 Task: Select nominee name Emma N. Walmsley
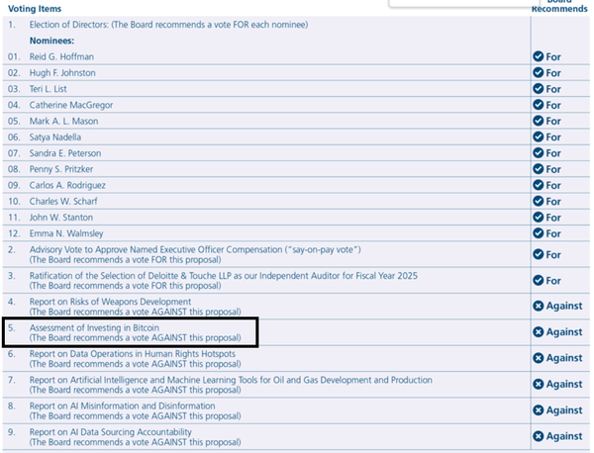(x=66, y=233)
